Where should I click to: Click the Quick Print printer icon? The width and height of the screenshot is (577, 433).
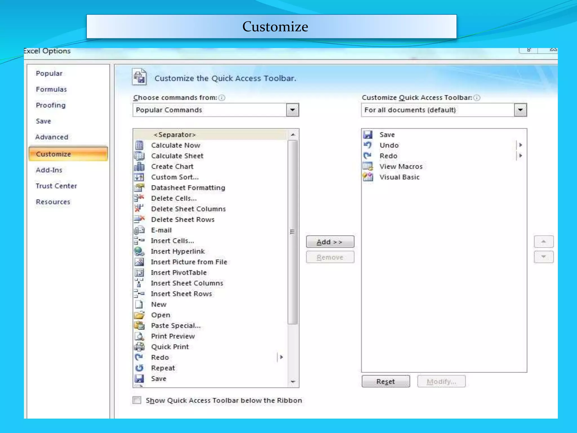[139, 347]
